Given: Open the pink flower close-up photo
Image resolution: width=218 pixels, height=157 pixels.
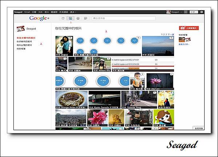Looking at the screenshot, I should 97,118.
